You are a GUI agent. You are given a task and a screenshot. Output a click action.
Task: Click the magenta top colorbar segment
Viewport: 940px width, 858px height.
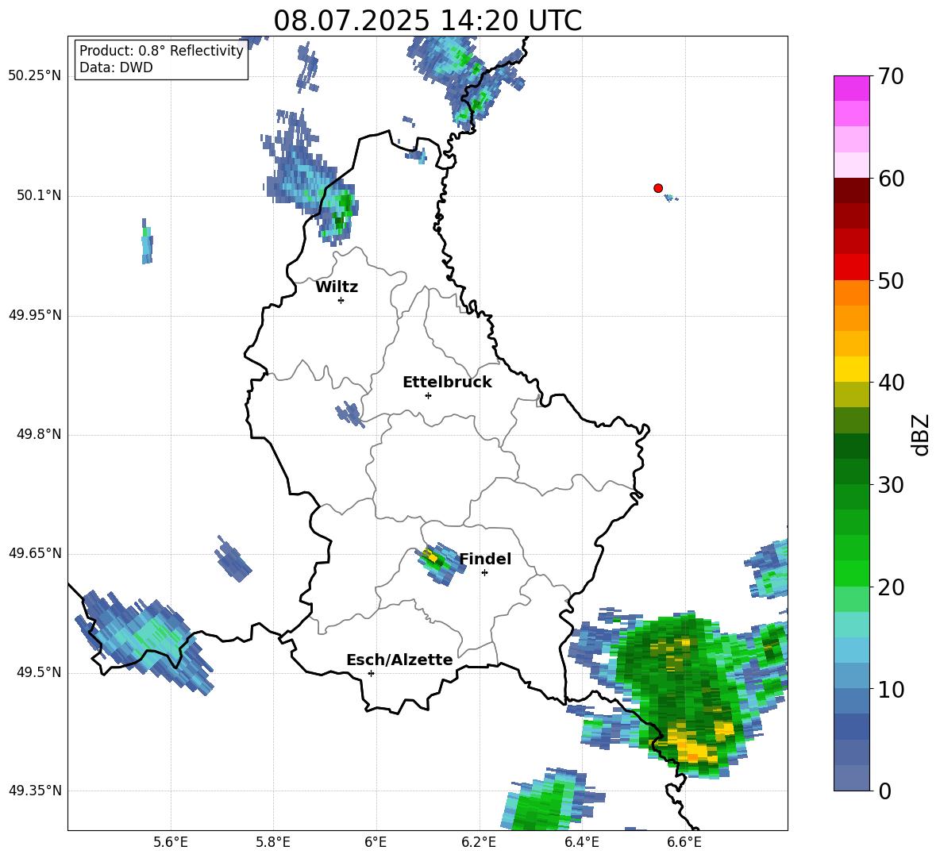coord(851,88)
